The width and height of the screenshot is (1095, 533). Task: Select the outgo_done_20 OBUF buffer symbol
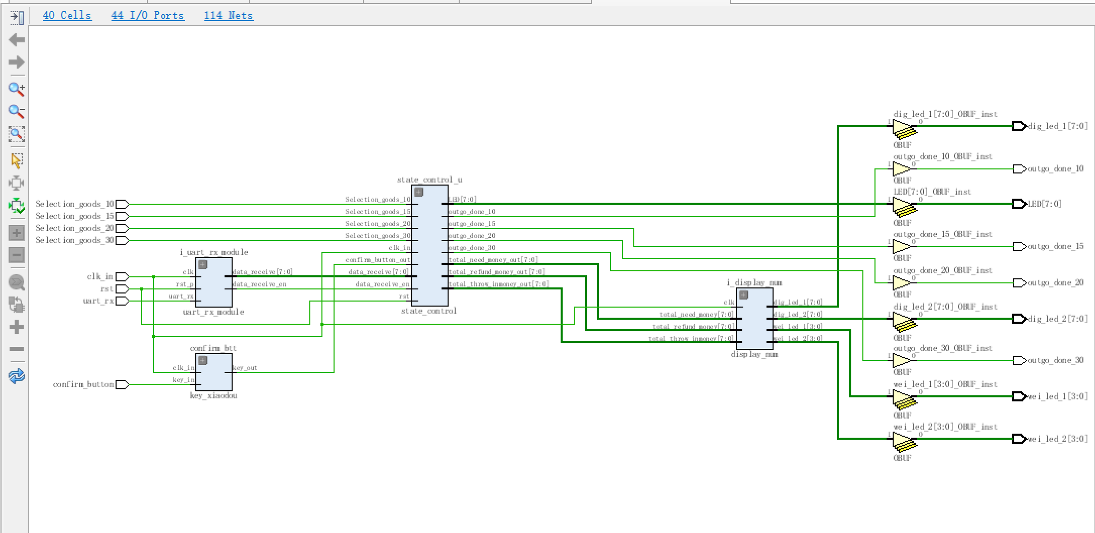click(902, 283)
